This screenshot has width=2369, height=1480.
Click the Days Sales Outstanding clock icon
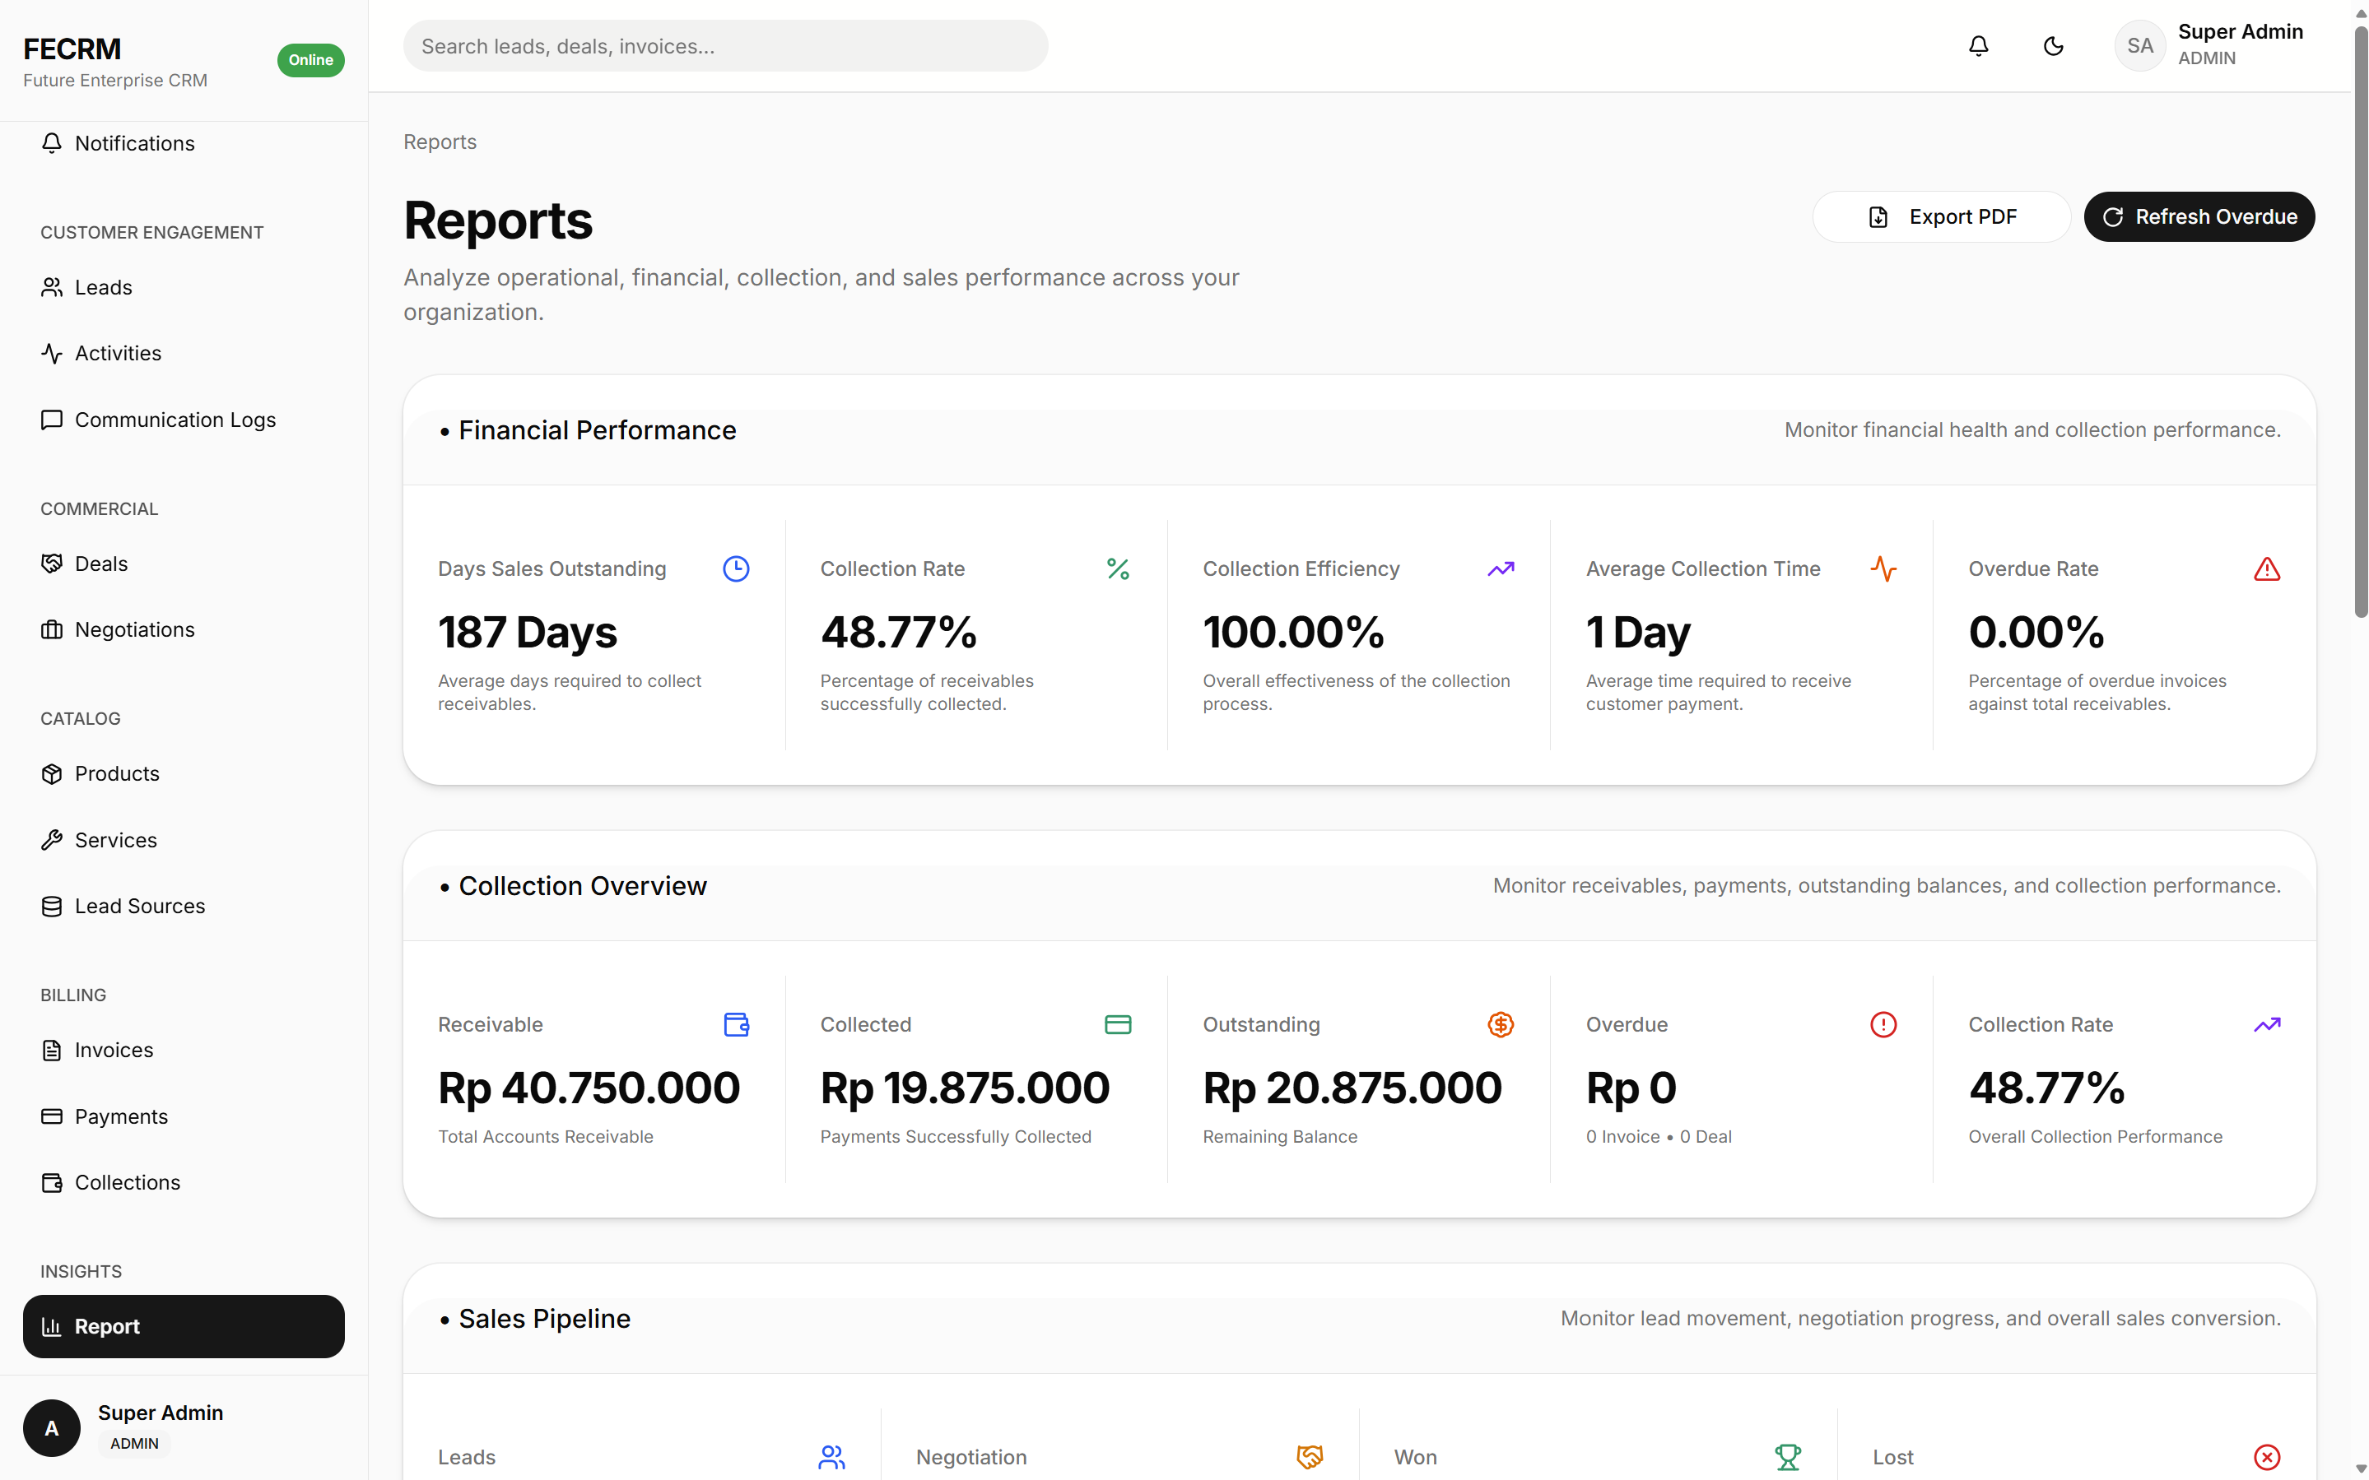(x=736, y=568)
